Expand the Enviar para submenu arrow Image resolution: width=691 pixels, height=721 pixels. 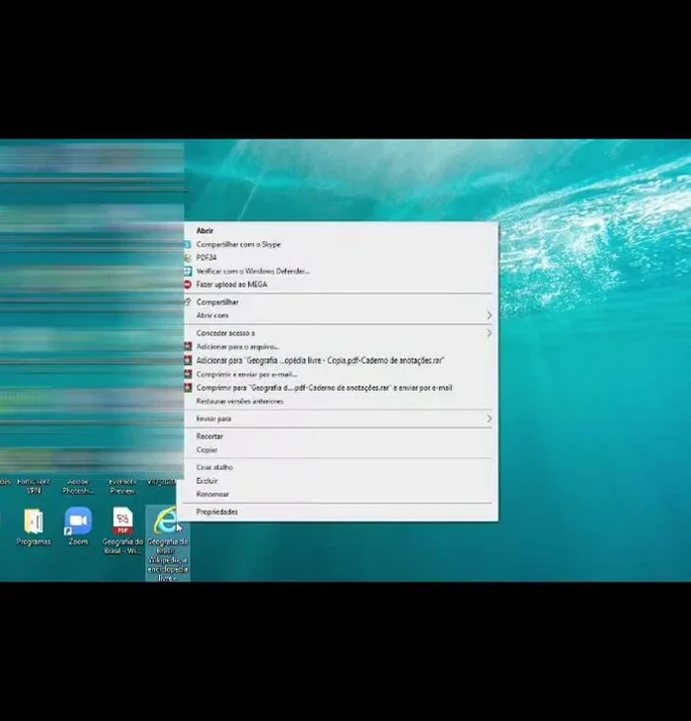pos(489,419)
